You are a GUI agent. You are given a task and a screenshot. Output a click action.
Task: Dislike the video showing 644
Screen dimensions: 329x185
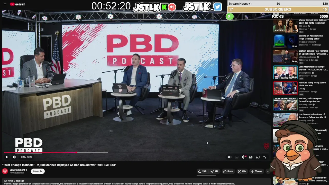tap(214, 171)
